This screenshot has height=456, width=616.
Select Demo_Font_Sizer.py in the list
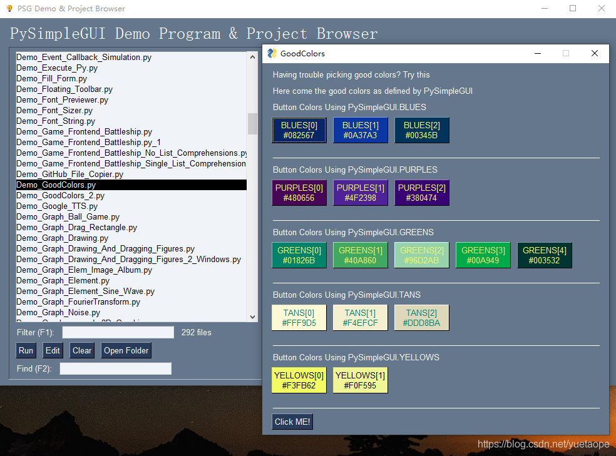(x=131, y=110)
